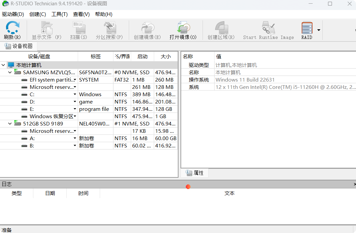Click the Open Image (打开镜像) icon
This screenshot has height=233, width=356.
coord(183,28)
